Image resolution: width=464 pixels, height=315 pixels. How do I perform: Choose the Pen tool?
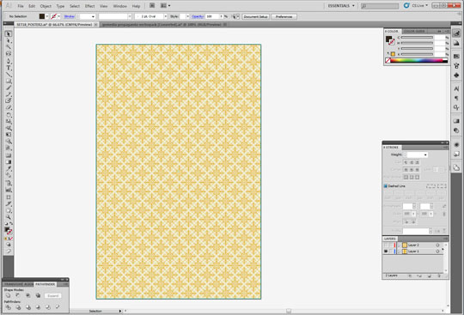click(x=9, y=61)
